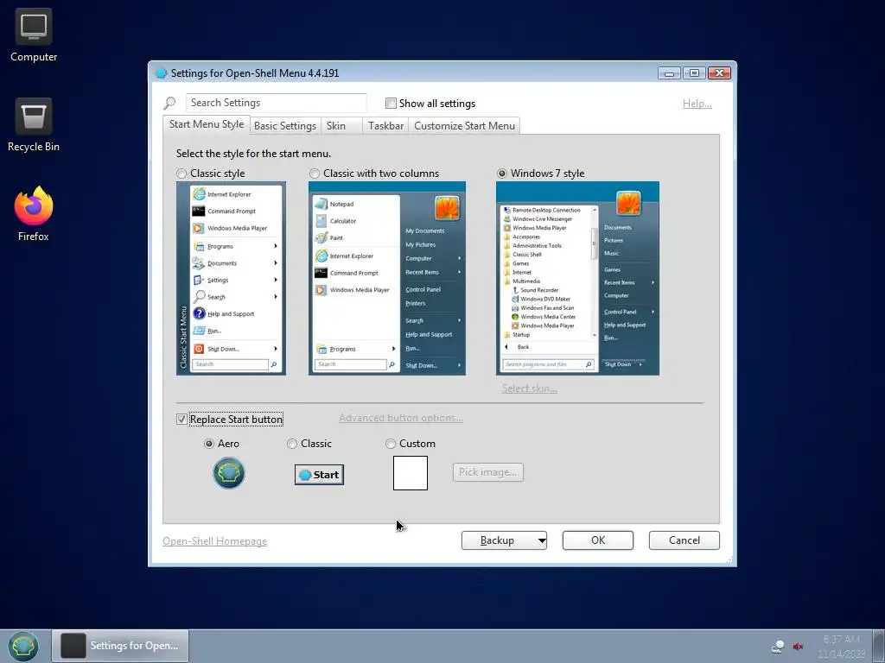The image size is (885, 663).
Task: Open the Open-Shell Start button in taskbar
Action: 23,646
